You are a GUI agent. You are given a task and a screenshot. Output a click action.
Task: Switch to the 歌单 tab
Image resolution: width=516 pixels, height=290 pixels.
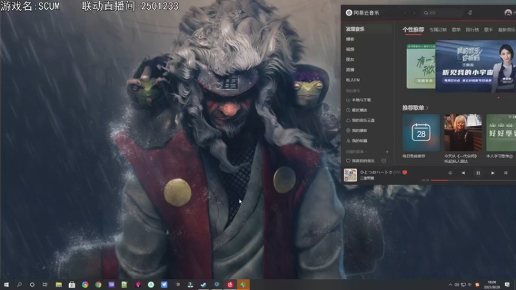pos(456,30)
